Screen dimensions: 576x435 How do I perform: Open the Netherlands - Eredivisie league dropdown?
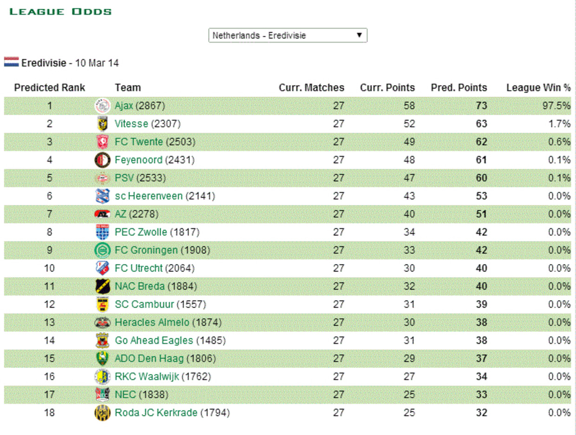(x=288, y=35)
